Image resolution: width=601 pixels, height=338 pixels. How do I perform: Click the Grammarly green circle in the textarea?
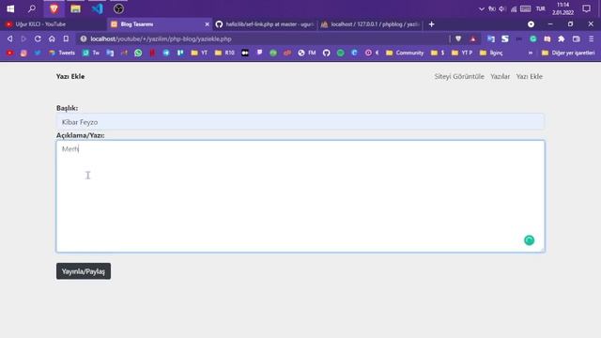pyautogui.click(x=529, y=240)
